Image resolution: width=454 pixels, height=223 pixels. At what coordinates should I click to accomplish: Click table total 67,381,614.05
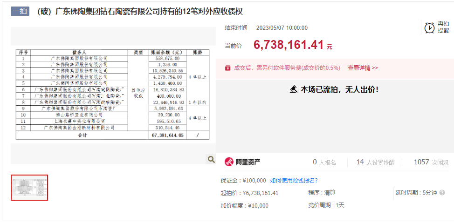coord(167,135)
